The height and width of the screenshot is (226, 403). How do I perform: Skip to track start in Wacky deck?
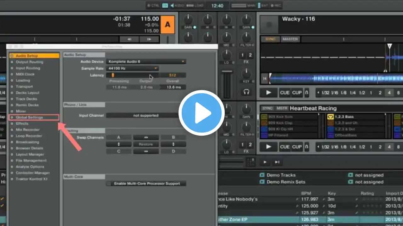(x=265, y=78)
